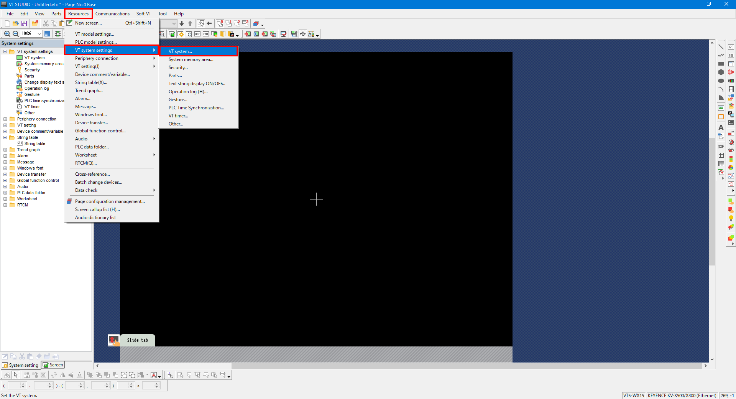
Task: Select the numeric display 123 part icon
Action: (731, 47)
